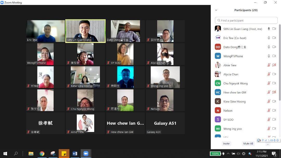281x158 pixels.
Task: Click disabled camera icon for Alnie Tiew
Action: 274,65
